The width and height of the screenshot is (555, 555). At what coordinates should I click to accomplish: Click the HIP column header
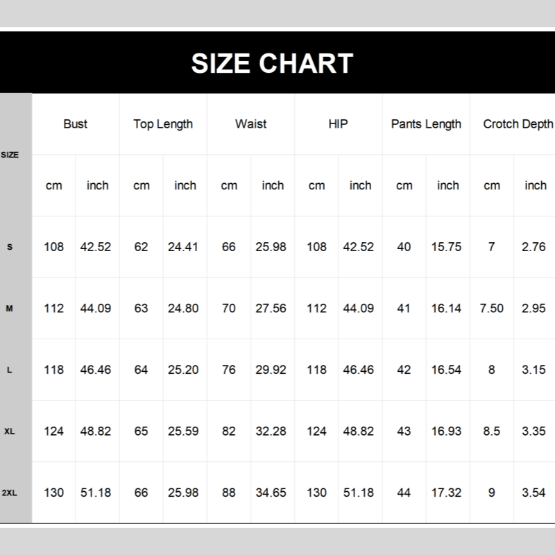coord(338,124)
